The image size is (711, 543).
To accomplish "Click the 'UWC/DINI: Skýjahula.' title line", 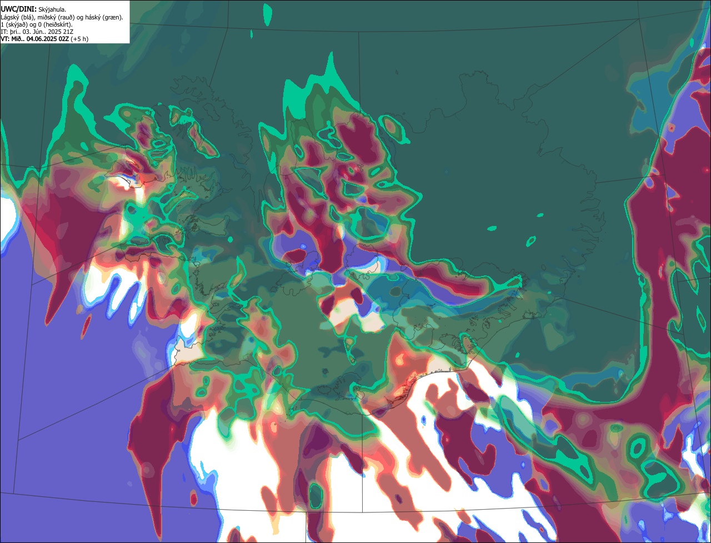I will click(x=34, y=9).
